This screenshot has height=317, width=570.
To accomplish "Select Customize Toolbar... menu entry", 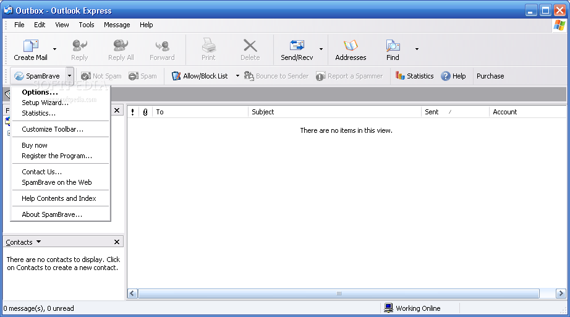I will [61, 129].
